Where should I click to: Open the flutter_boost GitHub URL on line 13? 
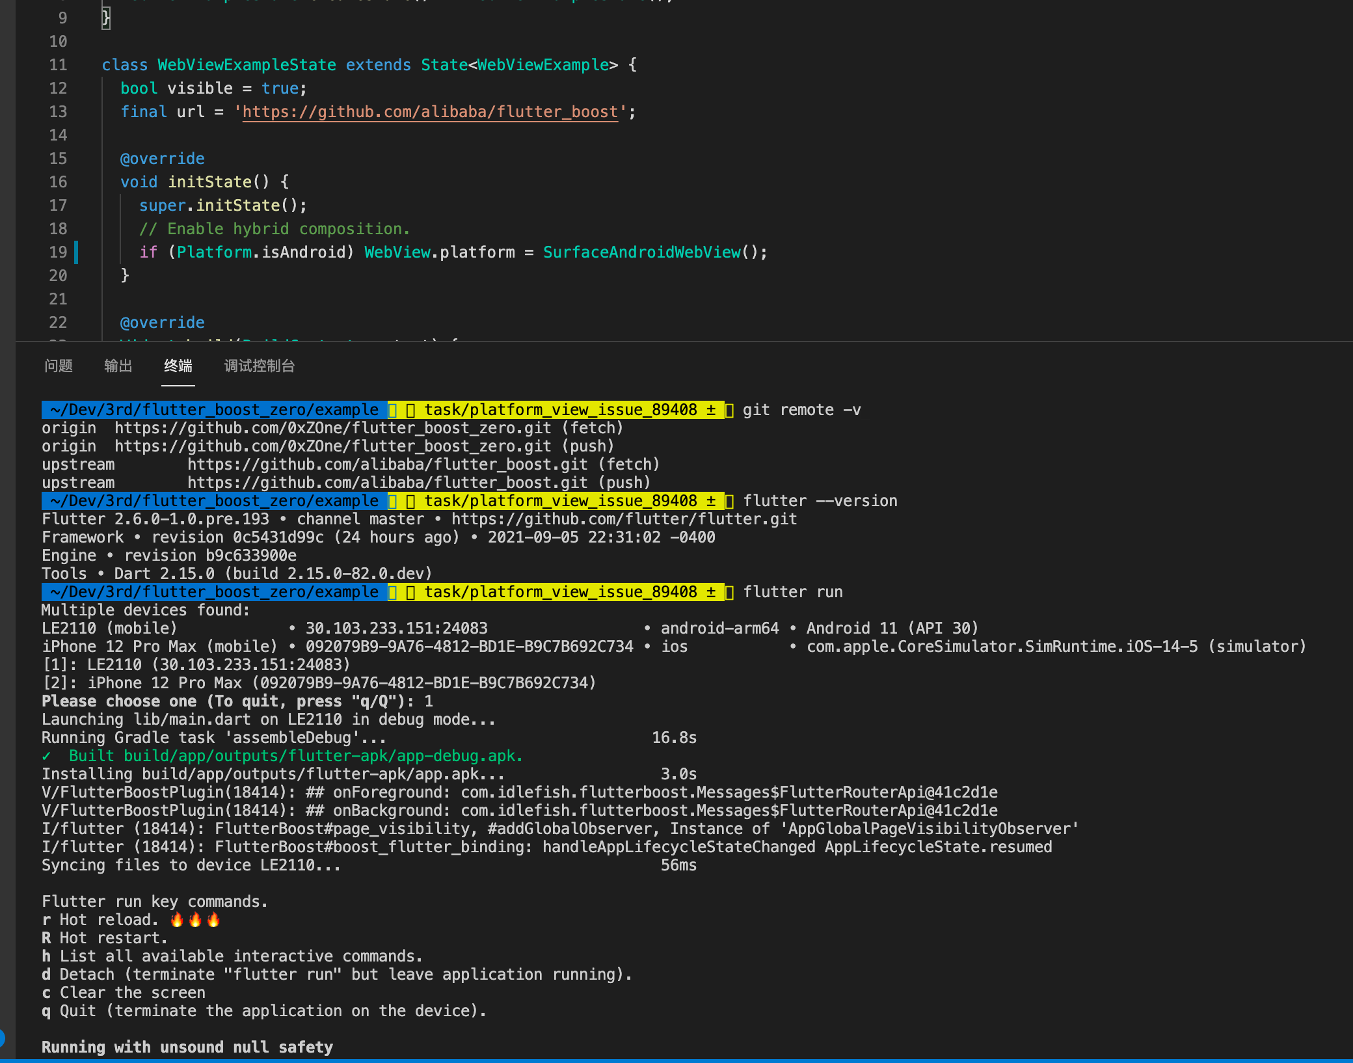click(x=430, y=111)
